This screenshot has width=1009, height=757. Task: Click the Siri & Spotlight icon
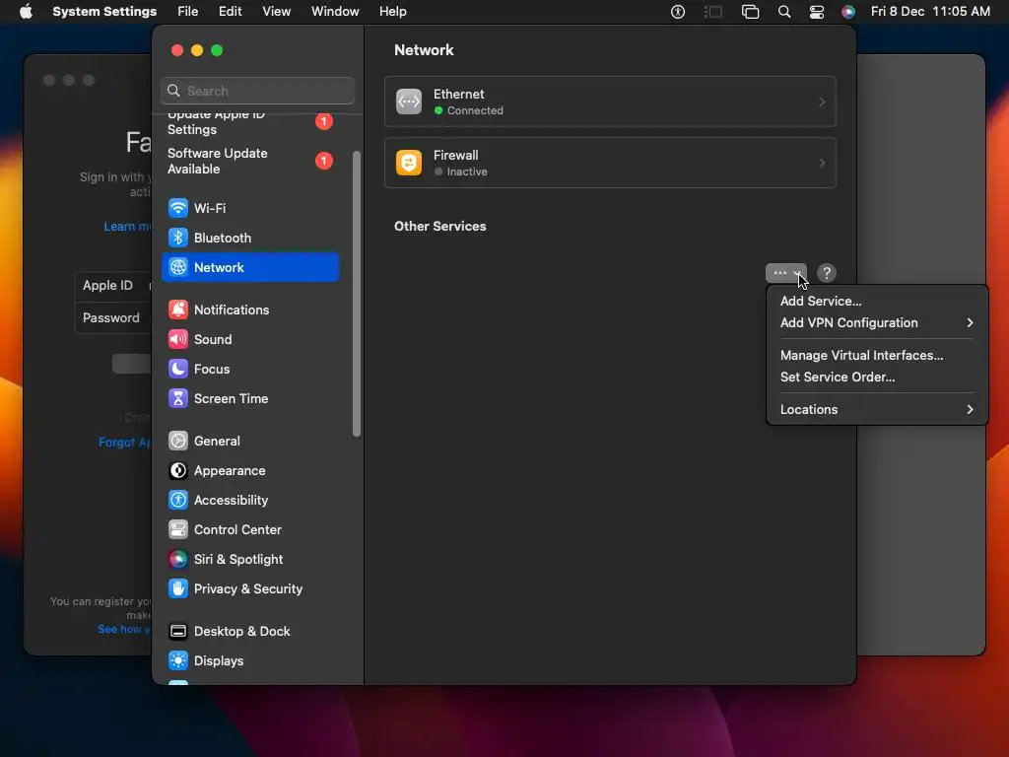click(x=178, y=560)
